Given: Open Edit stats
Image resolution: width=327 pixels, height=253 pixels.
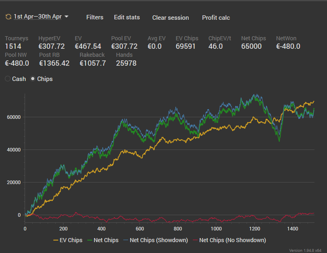Looking at the screenshot, I should coord(127,17).
